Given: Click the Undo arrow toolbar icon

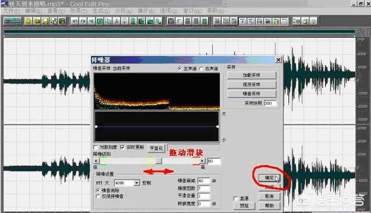Looking at the screenshot, I should 74,22.
